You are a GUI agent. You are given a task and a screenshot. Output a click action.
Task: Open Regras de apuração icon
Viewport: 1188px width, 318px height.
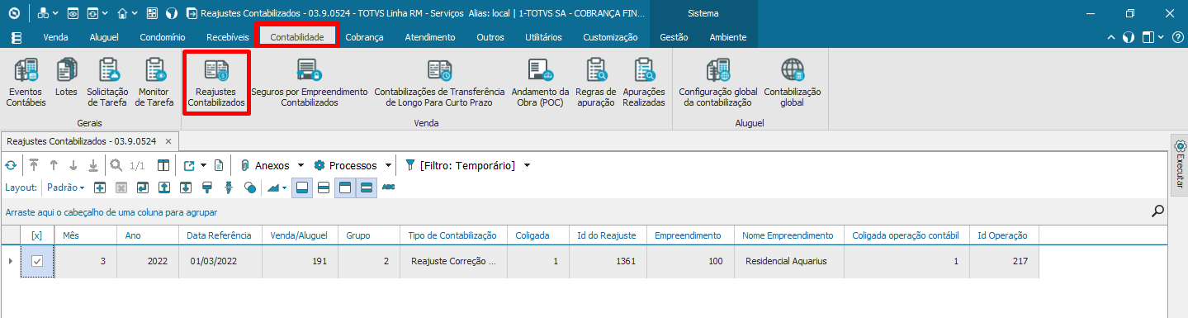pyautogui.click(x=596, y=83)
